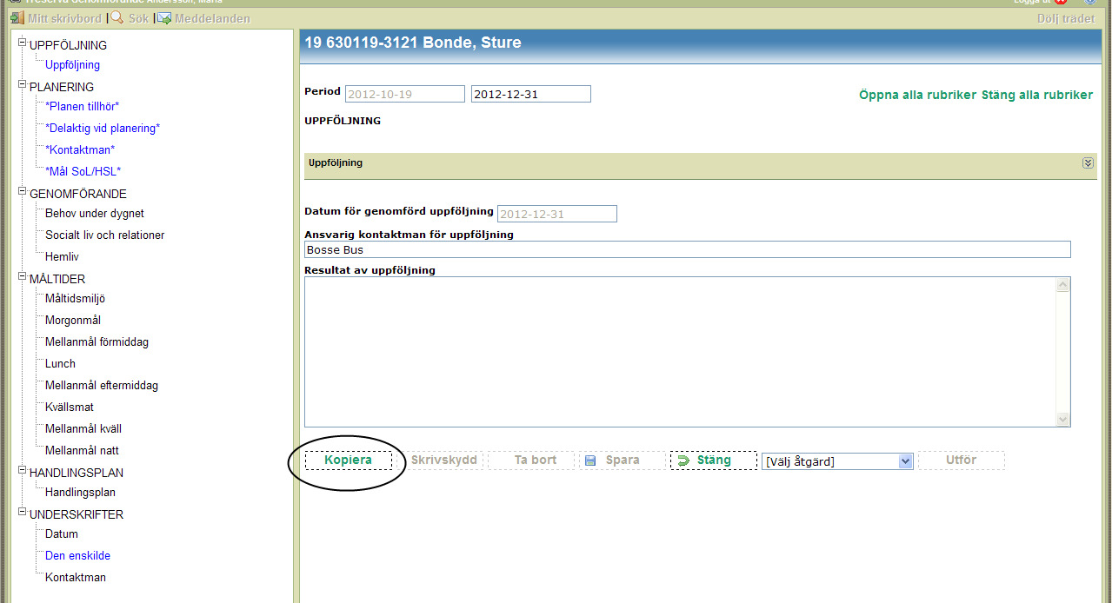Select Mellanmål natt tree item
This screenshot has height=603, width=1112.
point(82,451)
